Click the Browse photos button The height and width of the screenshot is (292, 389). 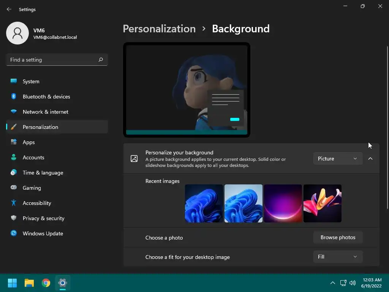coord(338,237)
